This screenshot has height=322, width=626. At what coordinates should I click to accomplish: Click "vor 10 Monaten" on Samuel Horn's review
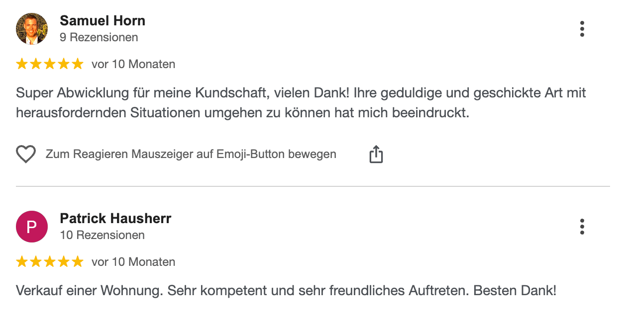133,64
